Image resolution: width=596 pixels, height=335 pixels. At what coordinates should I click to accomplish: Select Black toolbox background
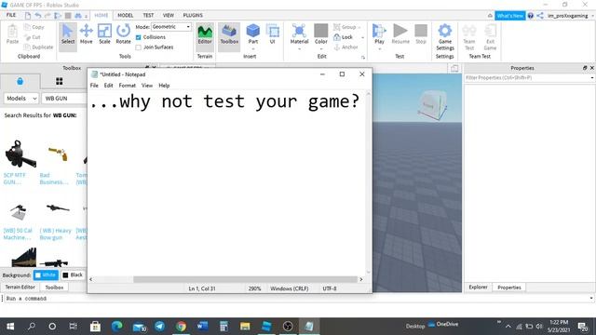(x=73, y=275)
